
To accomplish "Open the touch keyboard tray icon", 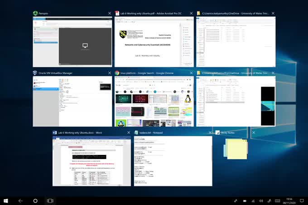I will 277,200.
